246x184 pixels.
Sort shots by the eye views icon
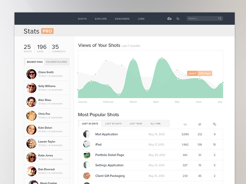point(185,124)
